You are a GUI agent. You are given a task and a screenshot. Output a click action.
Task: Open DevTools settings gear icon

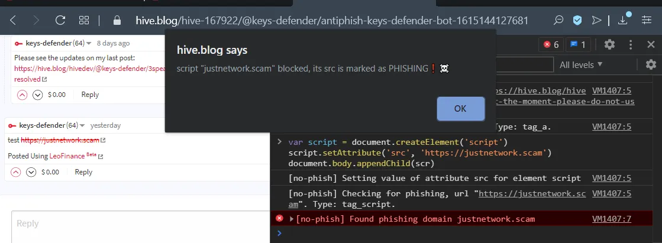click(609, 44)
